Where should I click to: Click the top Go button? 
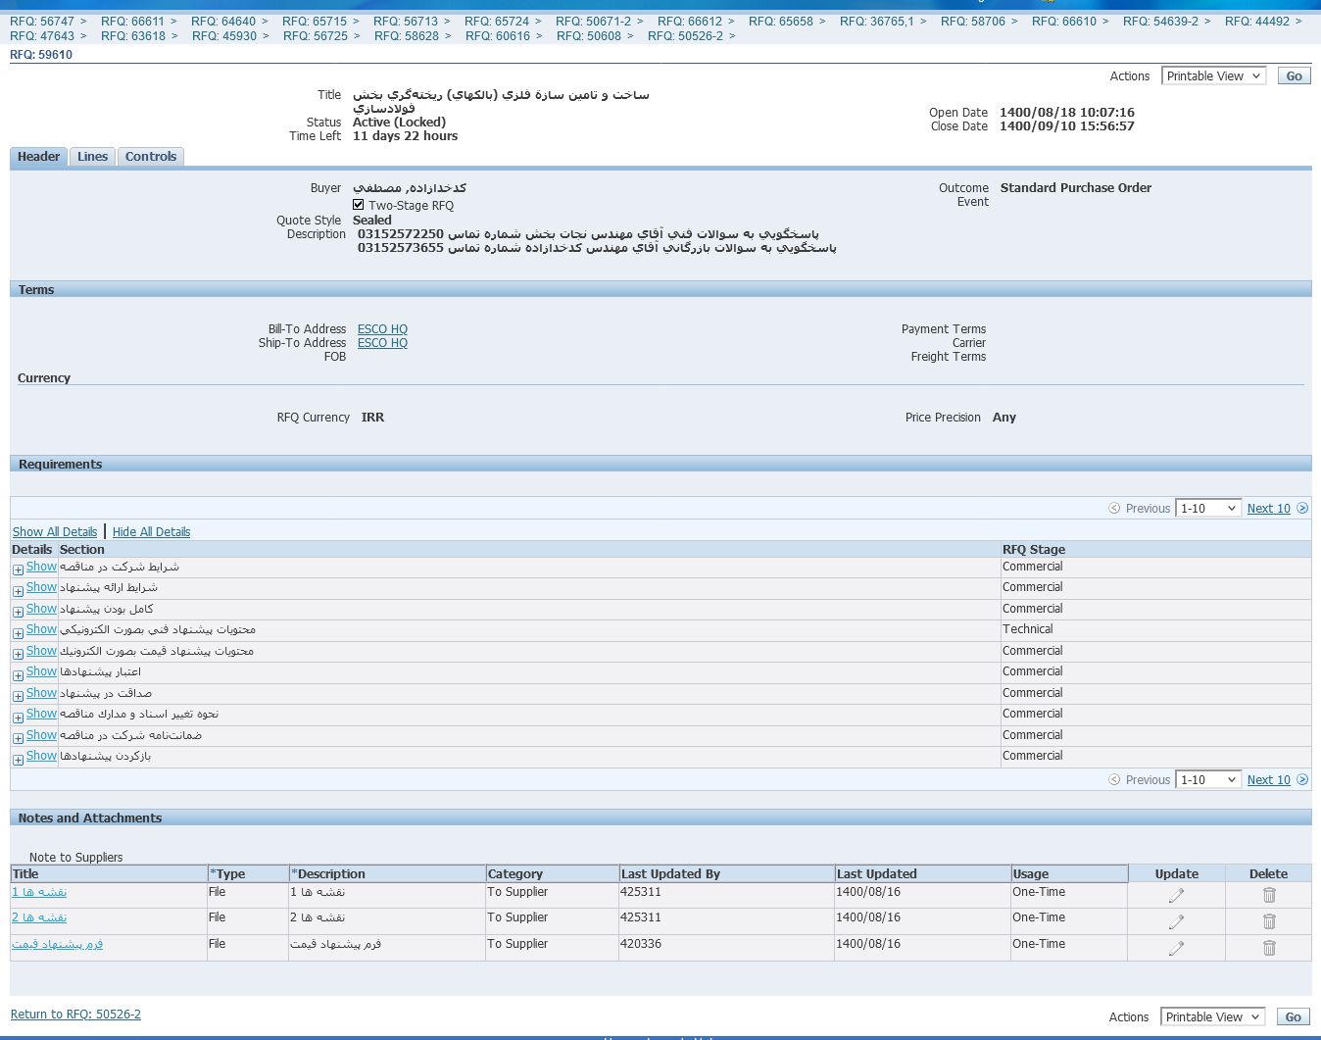pos(1294,75)
